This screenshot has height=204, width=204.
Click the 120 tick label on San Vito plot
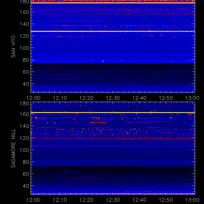[x=24, y=36]
